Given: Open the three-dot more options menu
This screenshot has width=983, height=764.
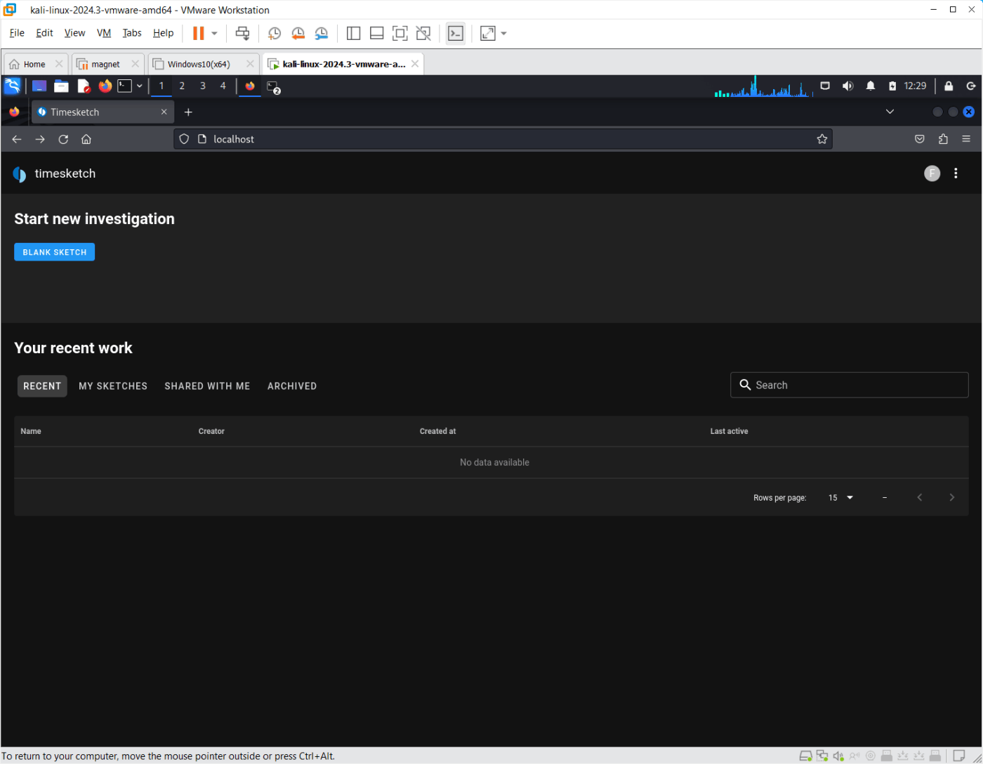Looking at the screenshot, I should (x=956, y=173).
